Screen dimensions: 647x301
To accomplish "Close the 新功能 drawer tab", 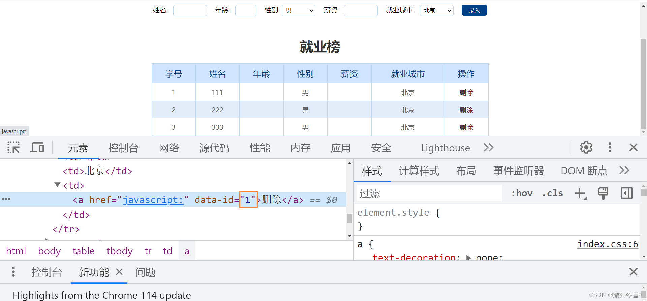I will (x=119, y=272).
